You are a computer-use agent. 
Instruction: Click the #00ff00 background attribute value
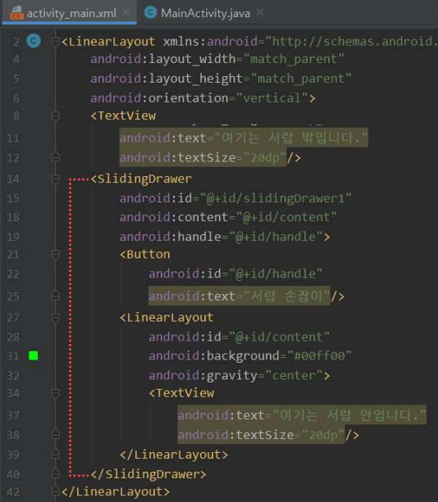[x=319, y=355]
